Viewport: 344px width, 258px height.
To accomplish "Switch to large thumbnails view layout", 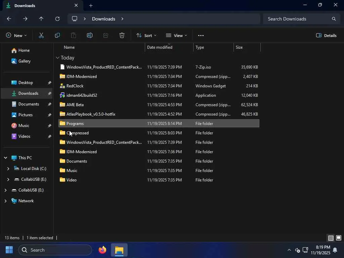I will click(339, 238).
